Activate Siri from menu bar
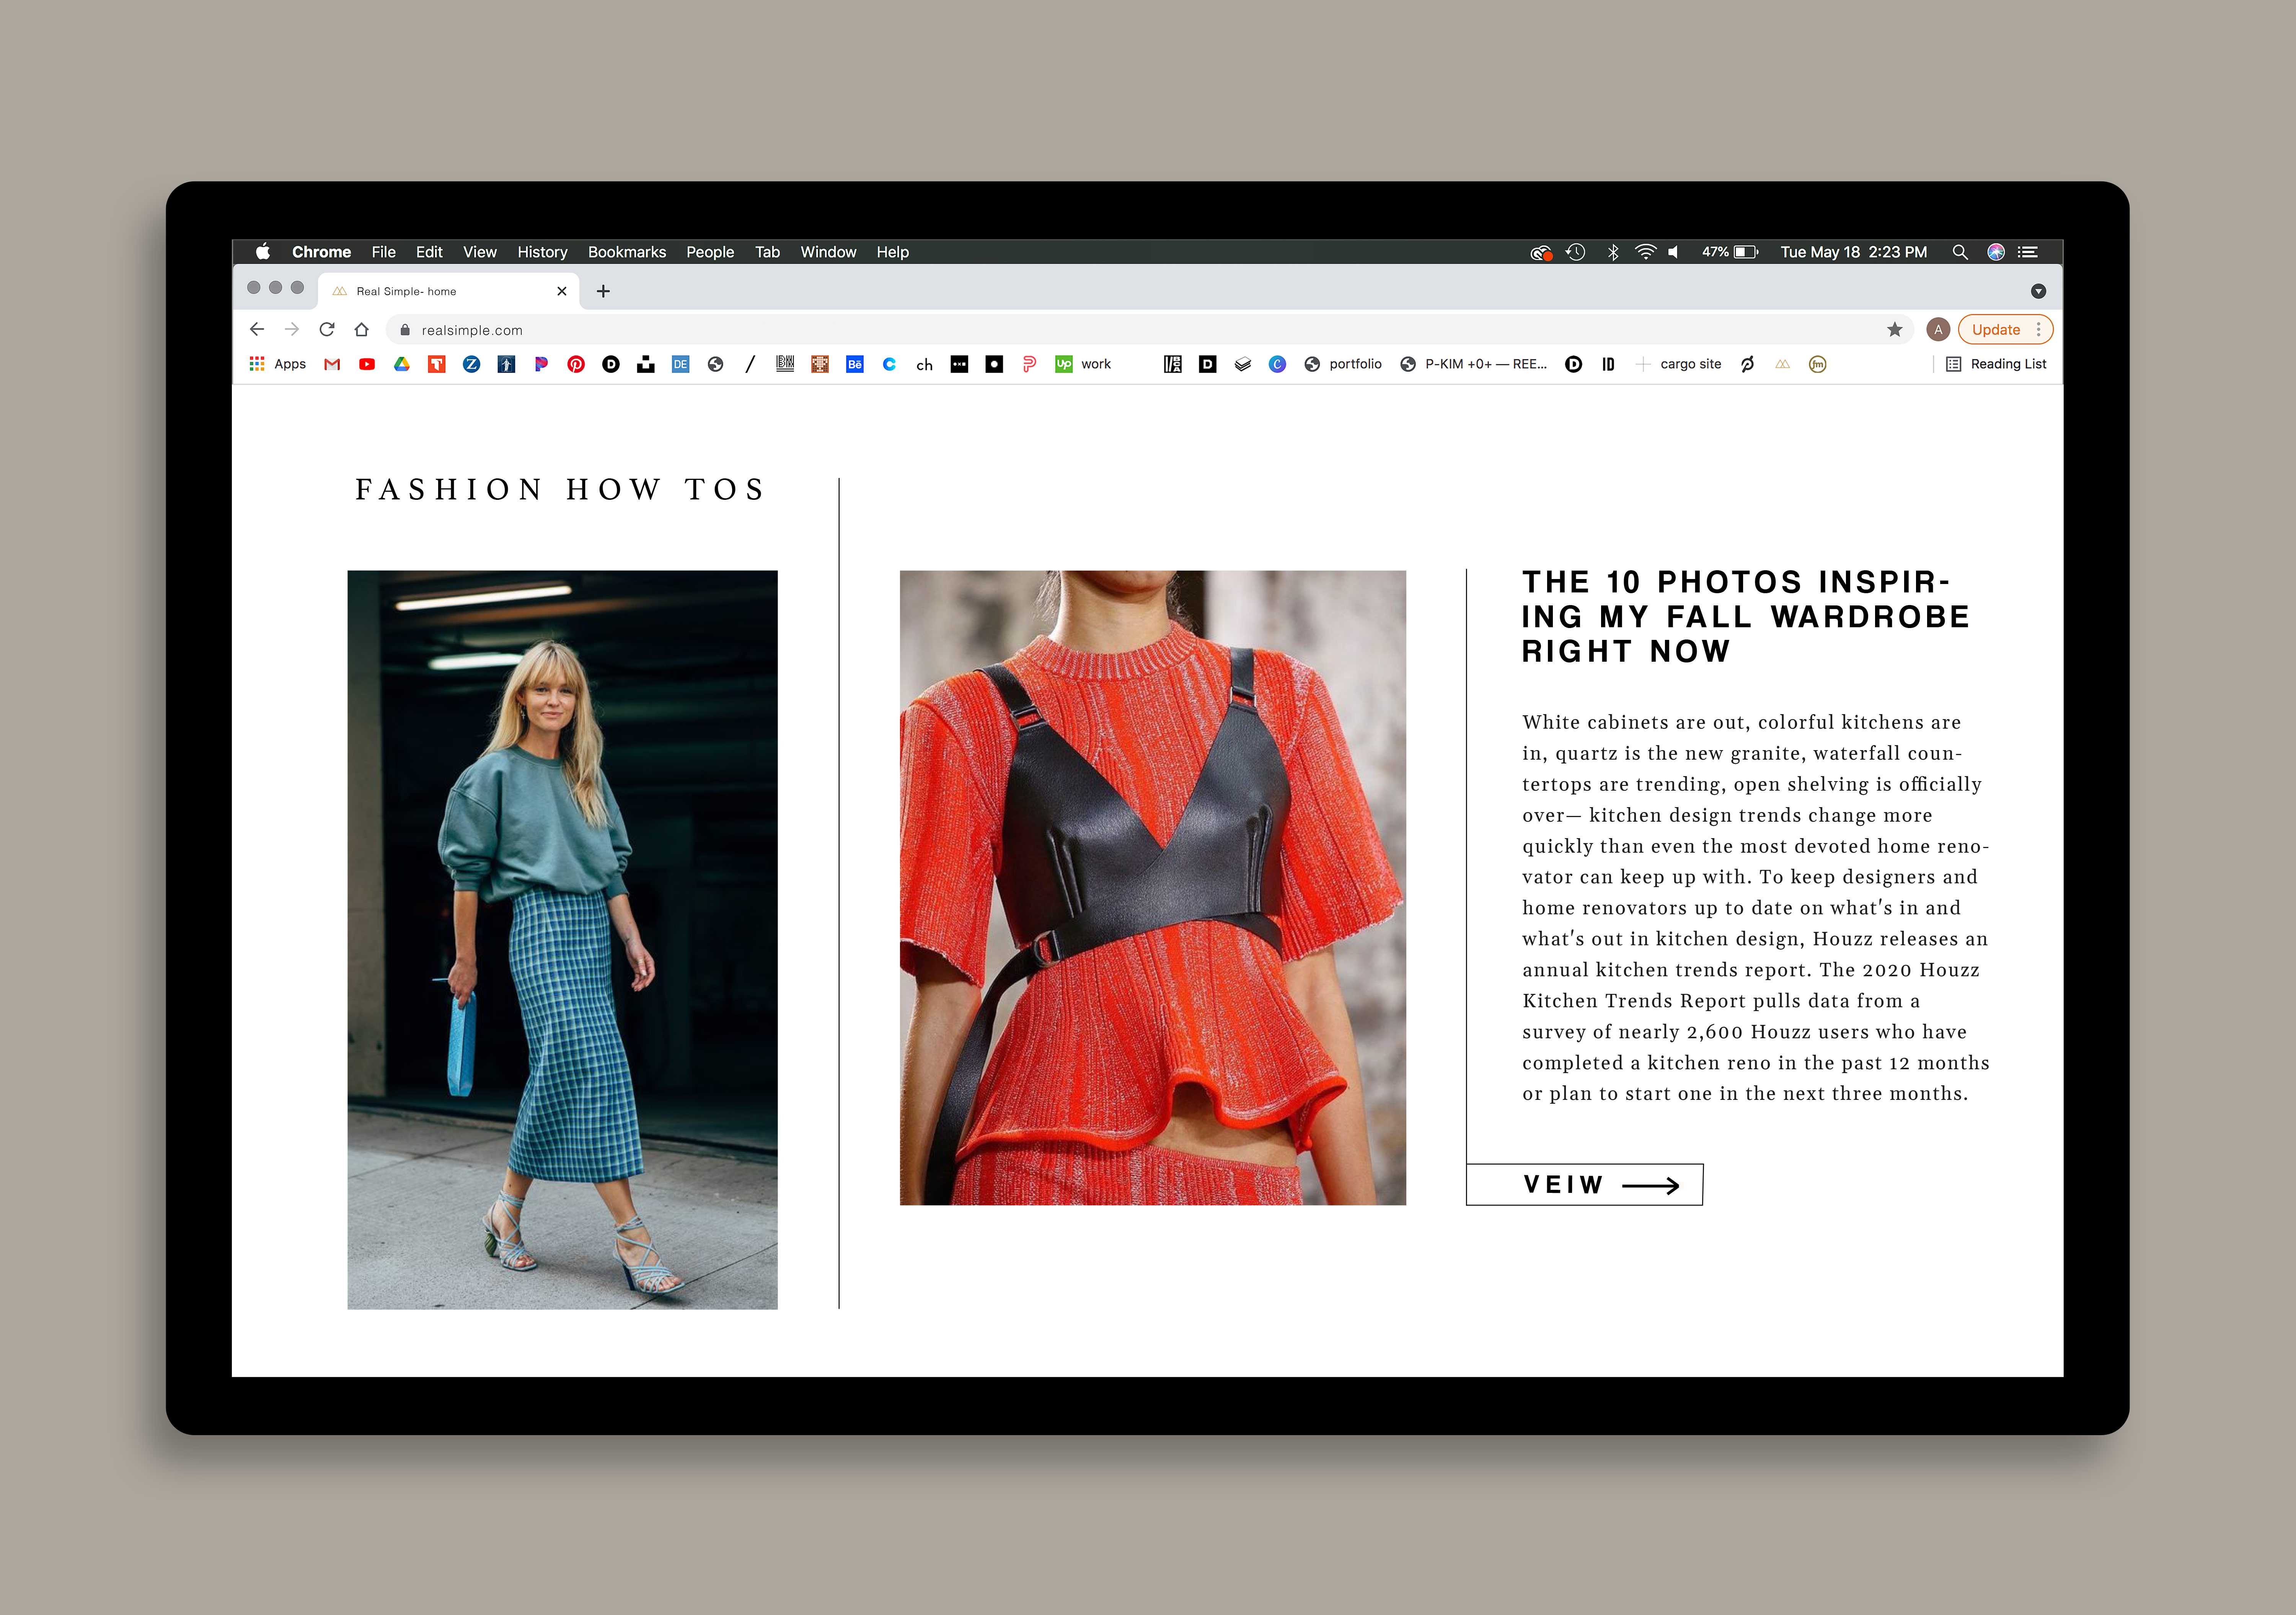2296x1615 pixels. (1996, 252)
